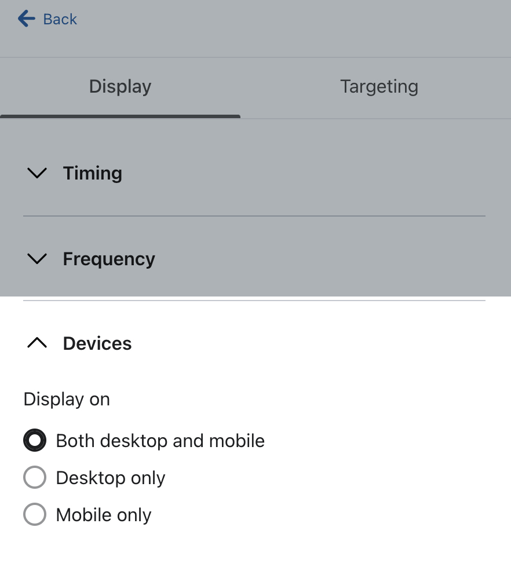The width and height of the screenshot is (511, 571).
Task: Click the Mobile only label text
Action: [x=104, y=515]
